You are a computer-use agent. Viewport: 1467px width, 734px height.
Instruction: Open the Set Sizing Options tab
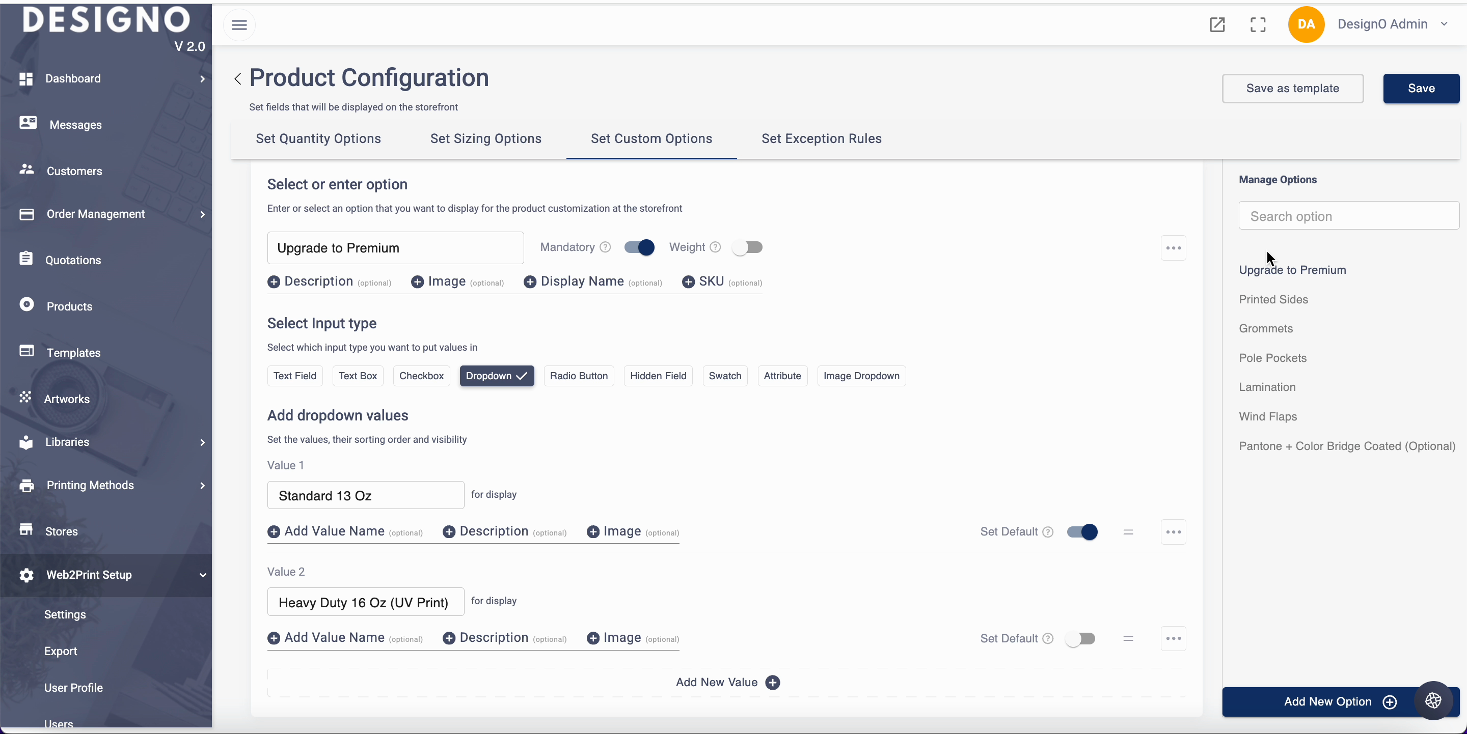(485, 138)
